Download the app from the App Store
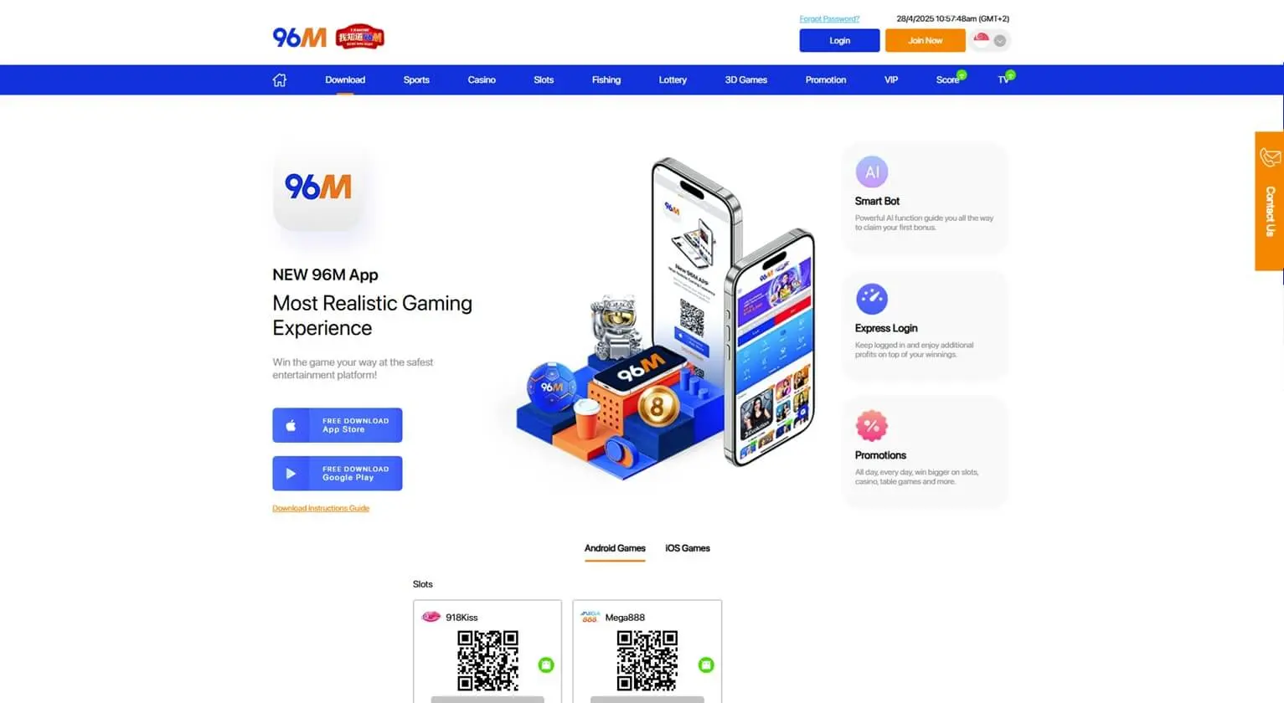1284x703 pixels. pyautogui.click(x=337, y=425)
